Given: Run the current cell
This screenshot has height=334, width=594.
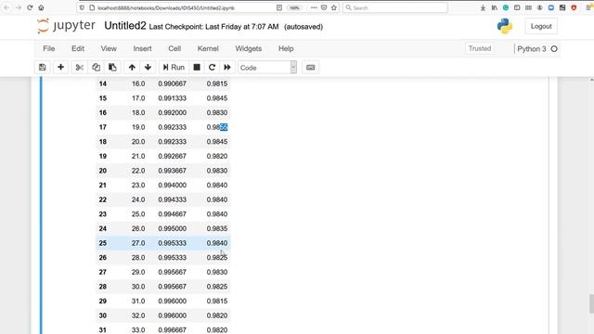Looking at the screenshot, I should pyautogui.click(x=174, y=68).
